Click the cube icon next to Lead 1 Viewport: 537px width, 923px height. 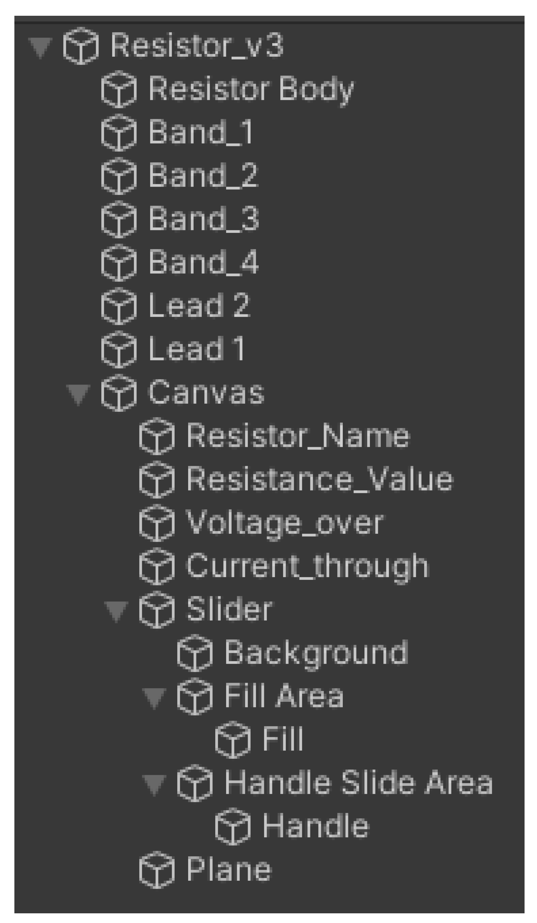click(119, 350)
